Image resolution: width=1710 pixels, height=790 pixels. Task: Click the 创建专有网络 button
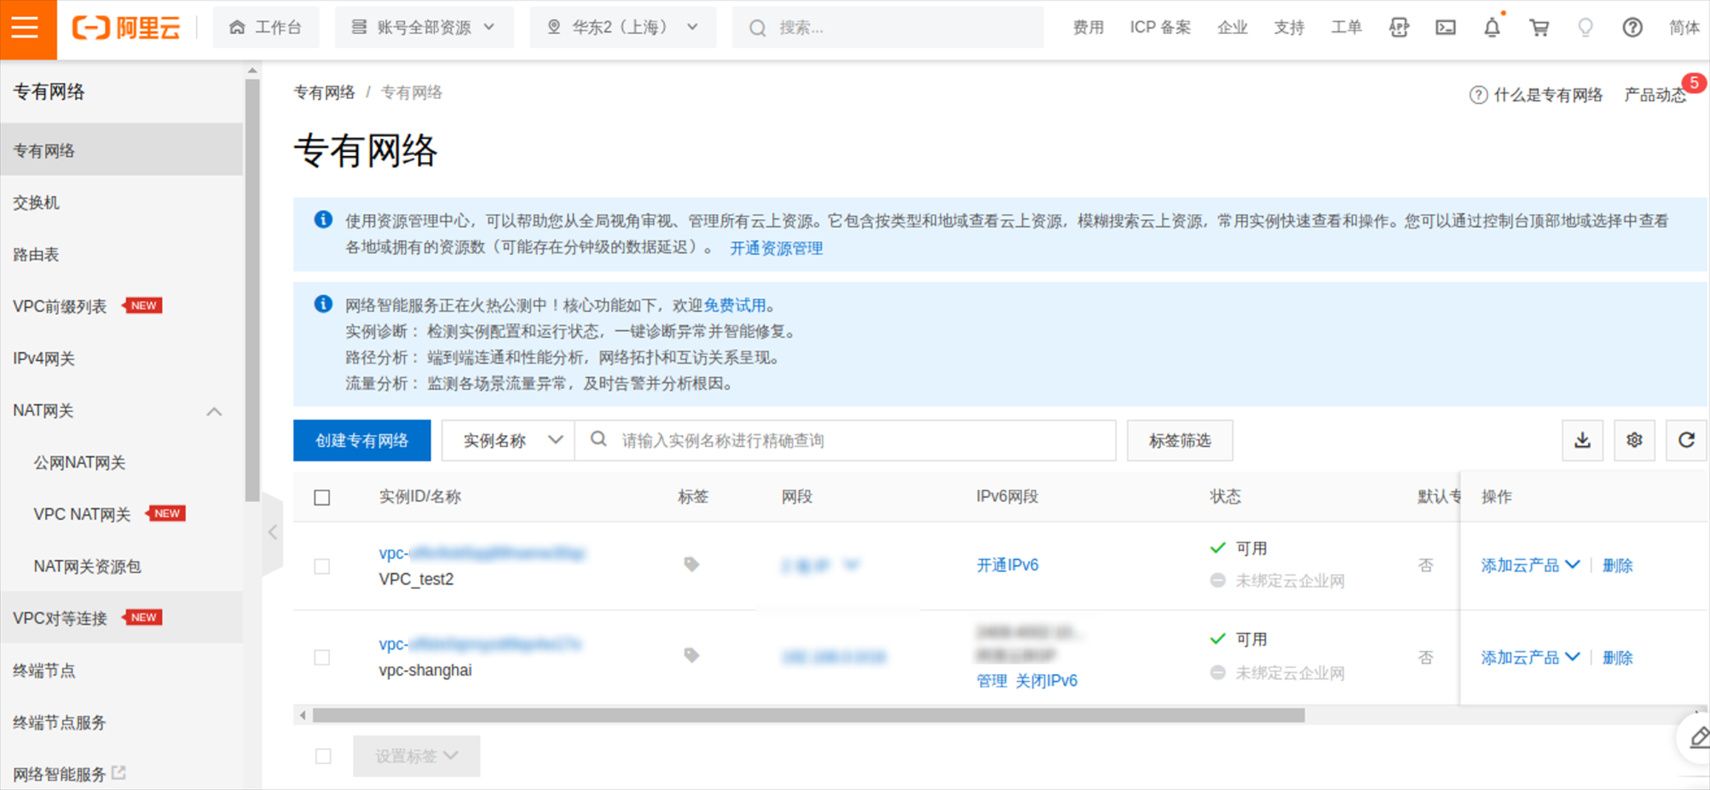pyautogui.click(x=362, y=440)
